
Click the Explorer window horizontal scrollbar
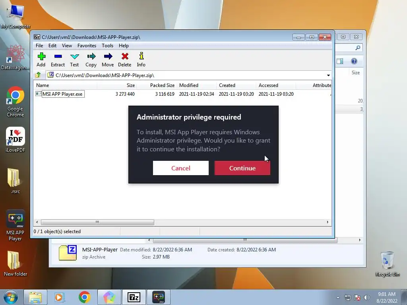245,240
